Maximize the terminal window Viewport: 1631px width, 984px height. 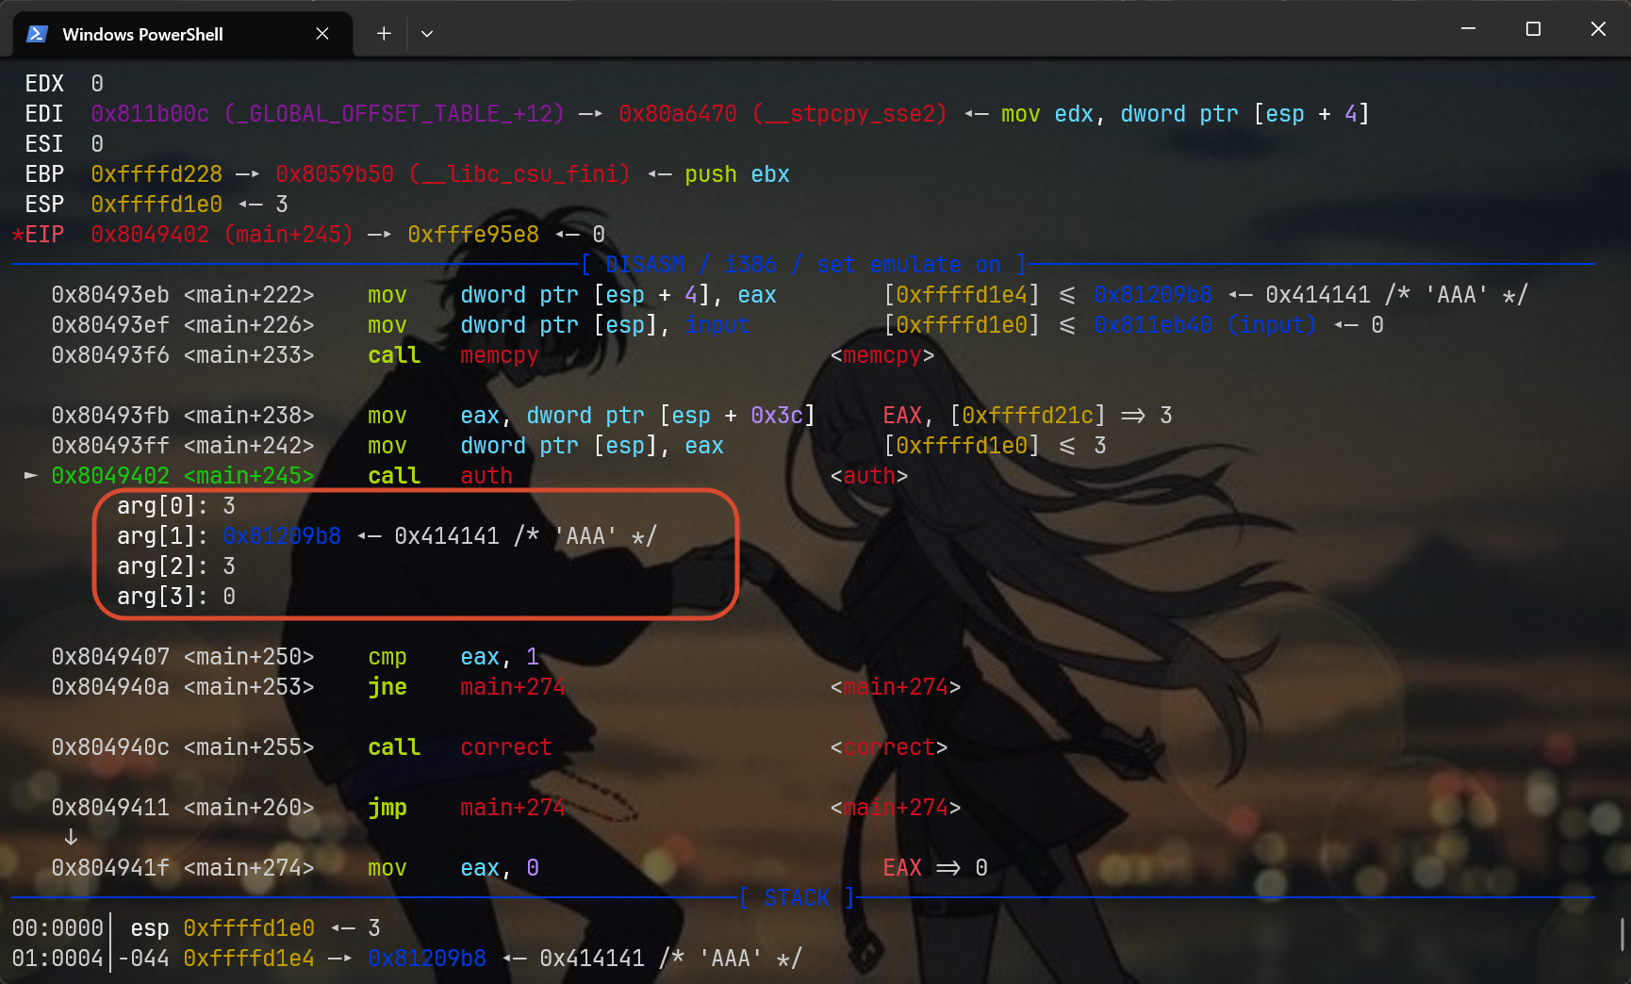tap(1533, 29)
